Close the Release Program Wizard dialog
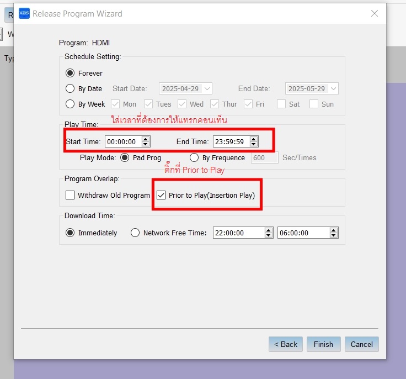Screen dimensions: 406x379 click(375, 13)
